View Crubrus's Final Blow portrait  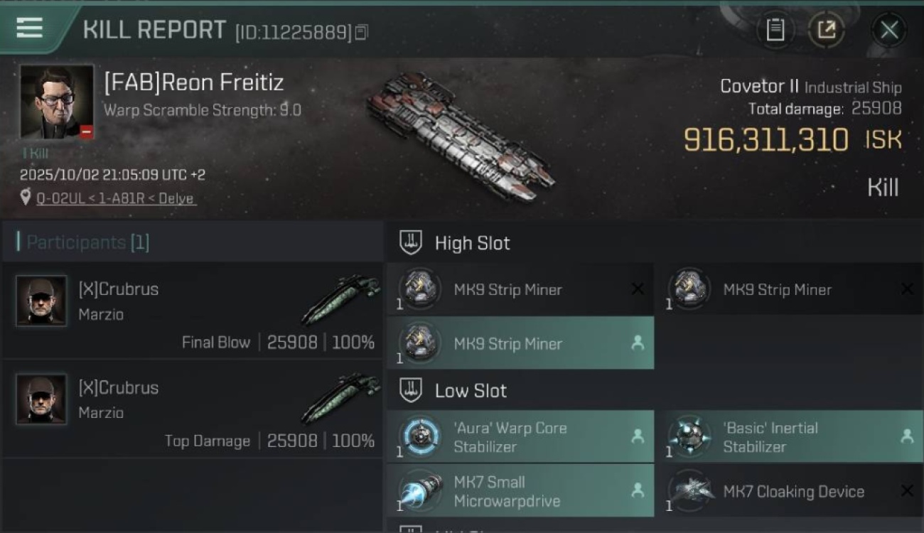(41, 301)
